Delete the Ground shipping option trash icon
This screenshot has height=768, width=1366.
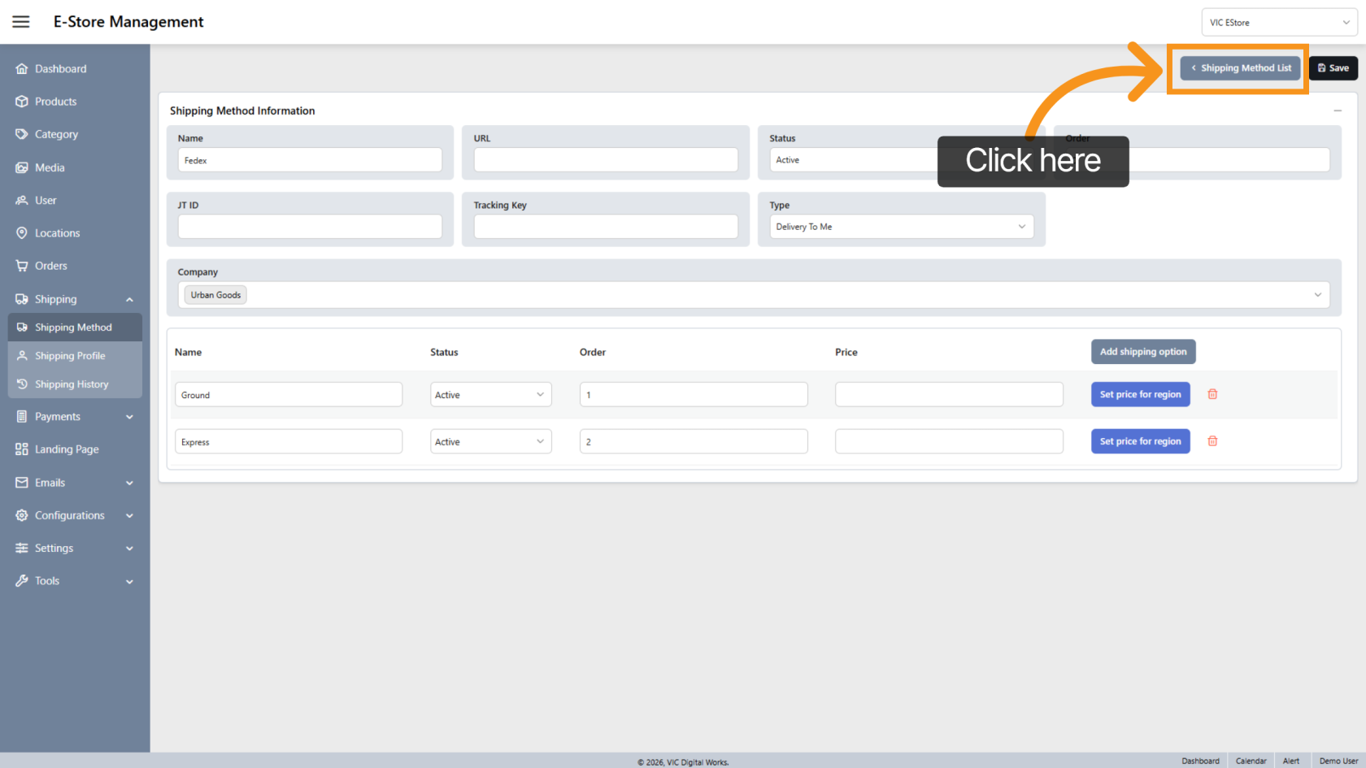[x=1212, y=394]
